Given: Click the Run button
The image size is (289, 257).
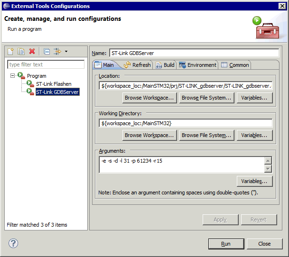Looking at the screenshot, I should point(226,244).
